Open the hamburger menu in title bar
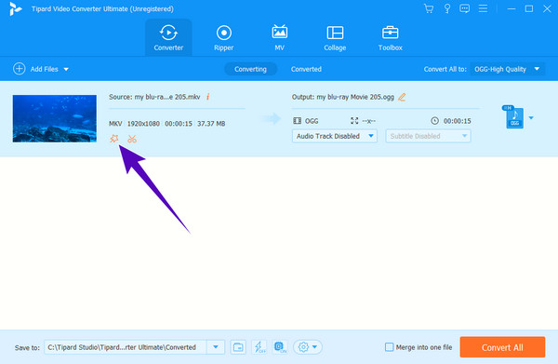The width and height of the screenshot is (558, 364). [x=483, y=8]
